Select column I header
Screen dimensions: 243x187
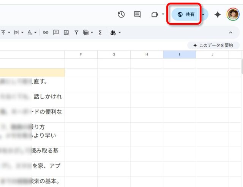pos(180,55)
